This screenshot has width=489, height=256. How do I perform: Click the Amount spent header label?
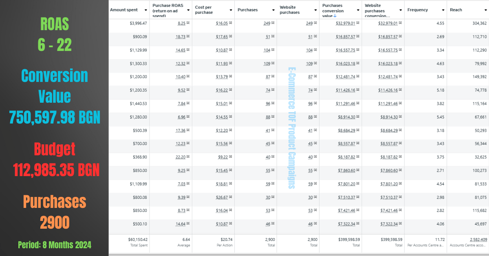[x=124, y=10]
